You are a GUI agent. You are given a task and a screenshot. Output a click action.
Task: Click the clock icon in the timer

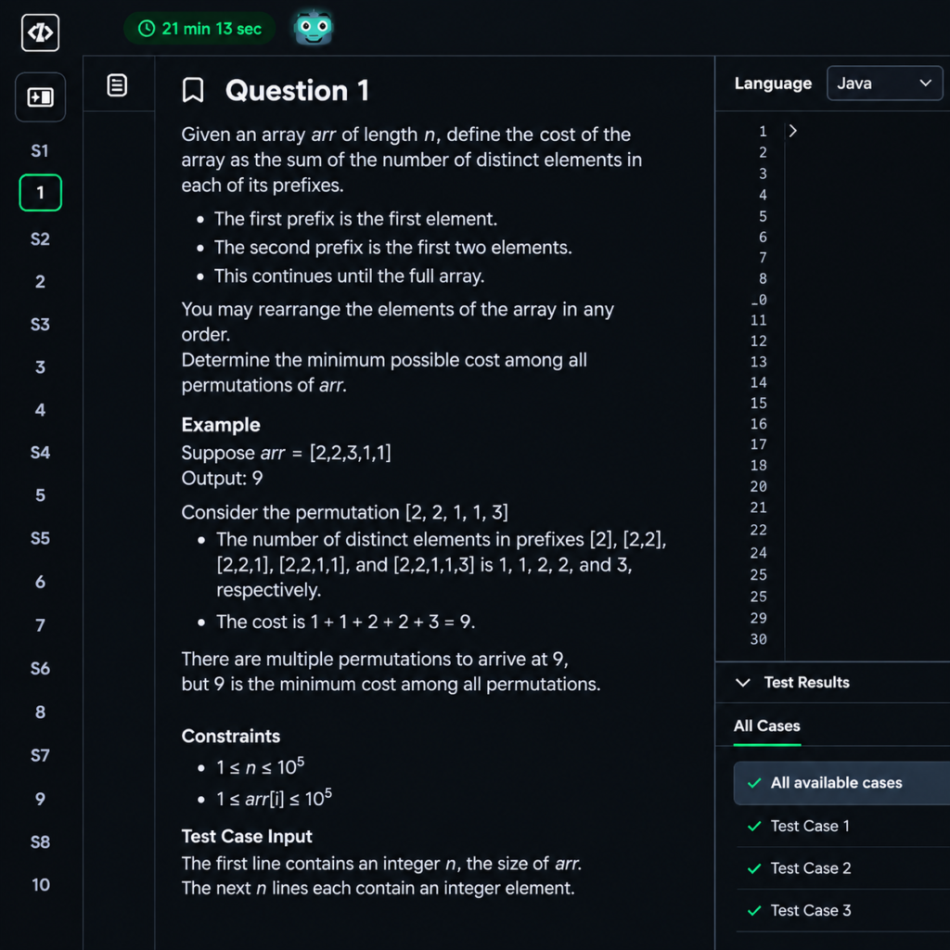click(147, 29)
